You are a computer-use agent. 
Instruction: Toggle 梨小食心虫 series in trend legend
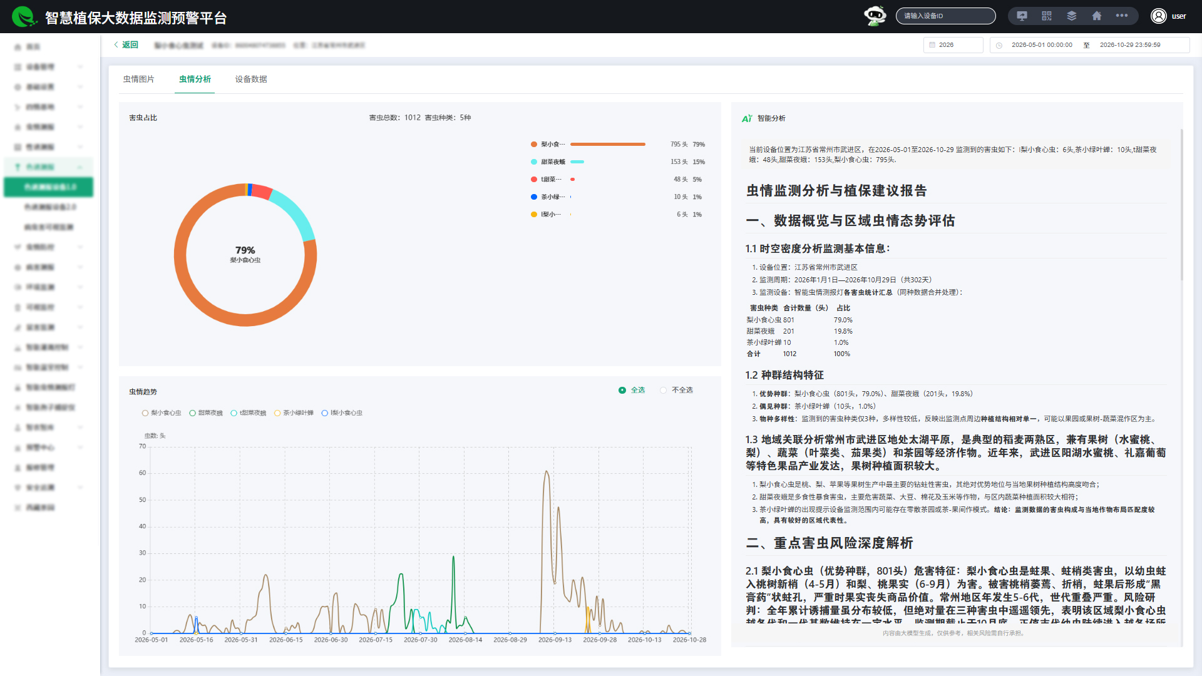coord(162,413)
